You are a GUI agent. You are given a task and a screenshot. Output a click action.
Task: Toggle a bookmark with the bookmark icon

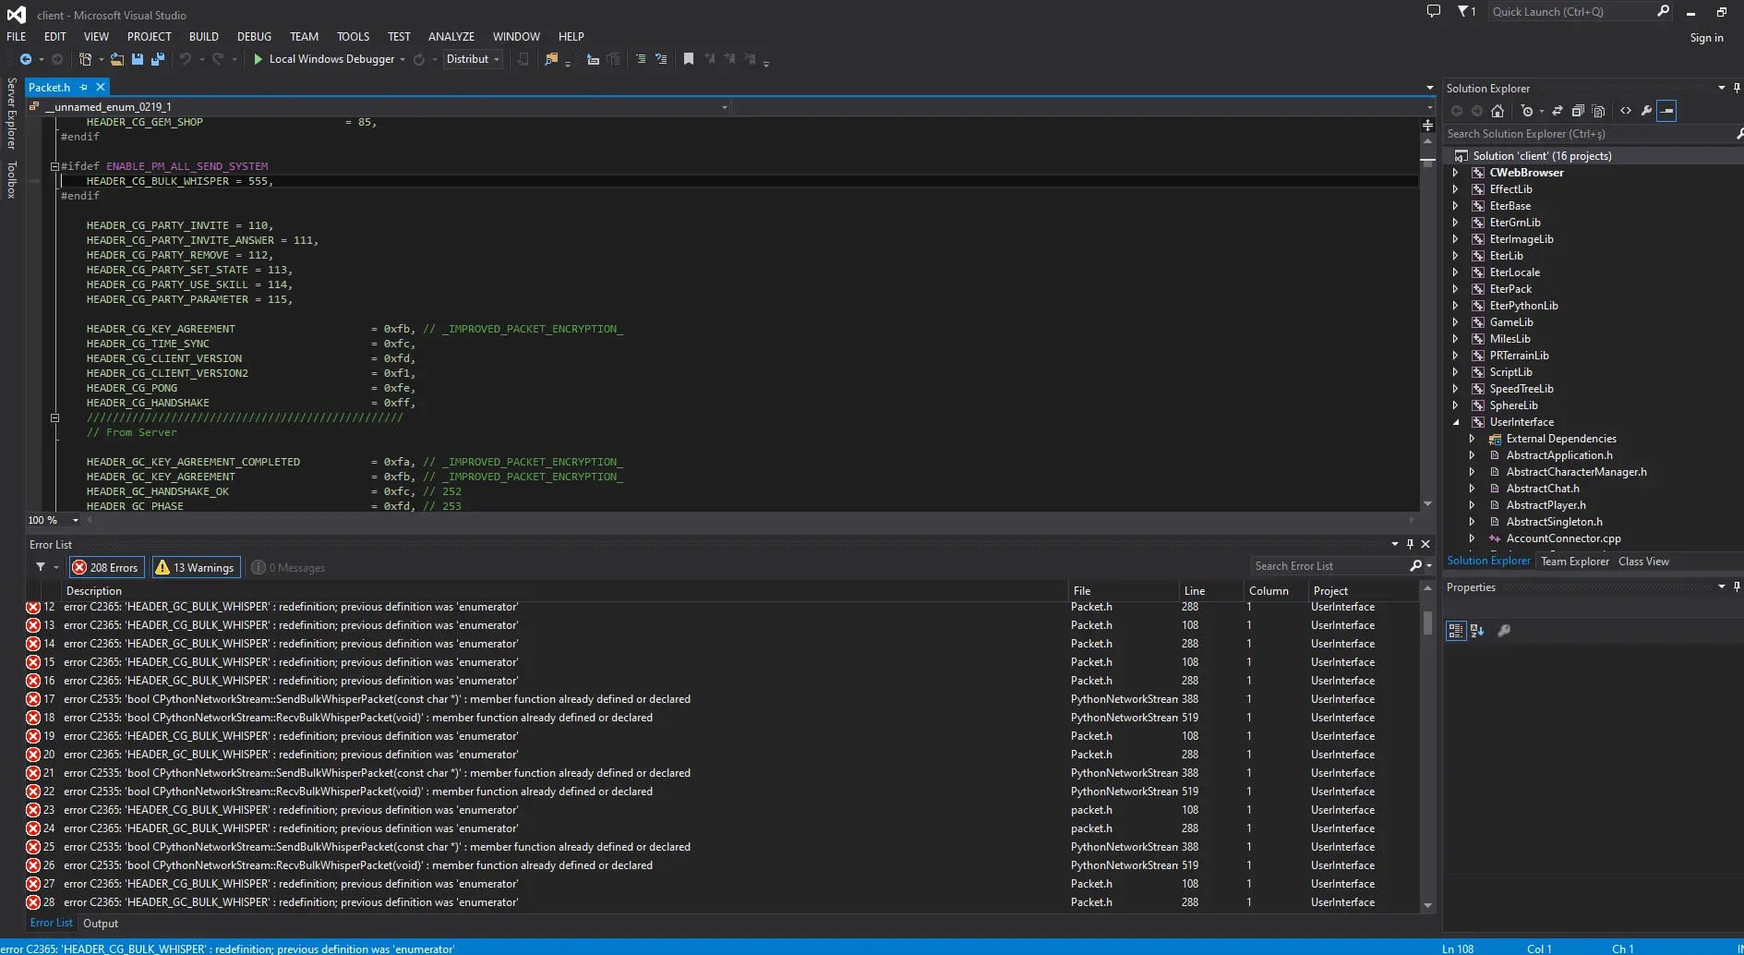tap(688, 59)
